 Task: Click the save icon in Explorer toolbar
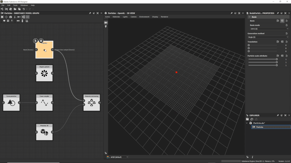click(247, 119)
